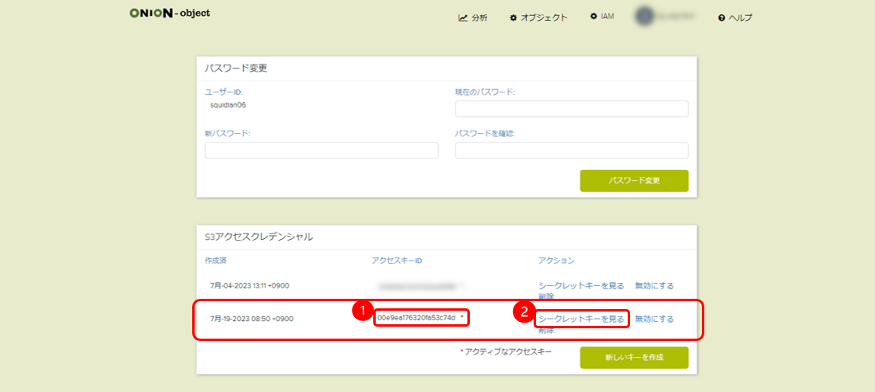Viewport: 875px width, 392px height.
Task: Click the blurred user avatar circle
Action: (x=644, y=16)
